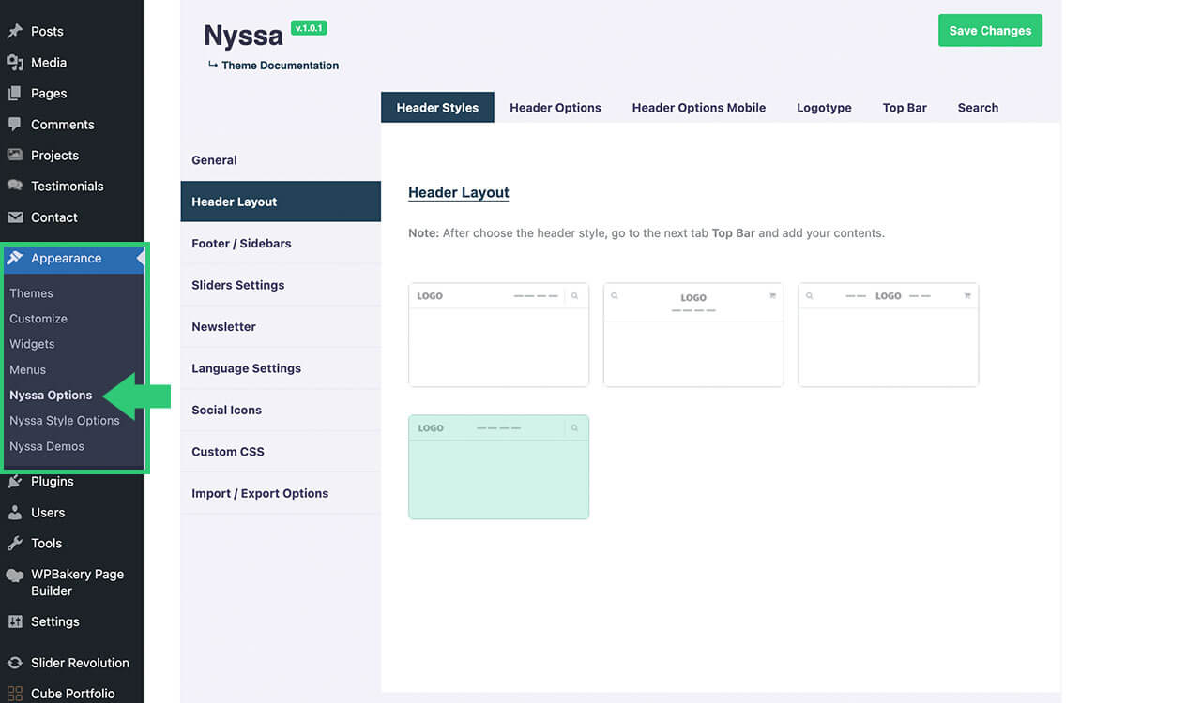Click the Contact envelope icon
Viewport: 1187px width, 703px height.
[x=15, y=217]
